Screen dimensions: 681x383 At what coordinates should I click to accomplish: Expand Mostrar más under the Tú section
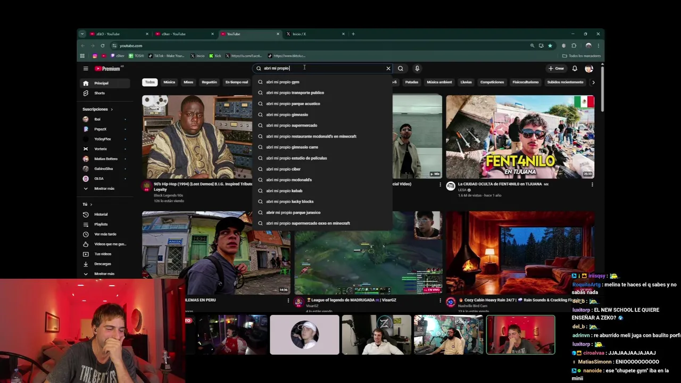pos(104,274)
